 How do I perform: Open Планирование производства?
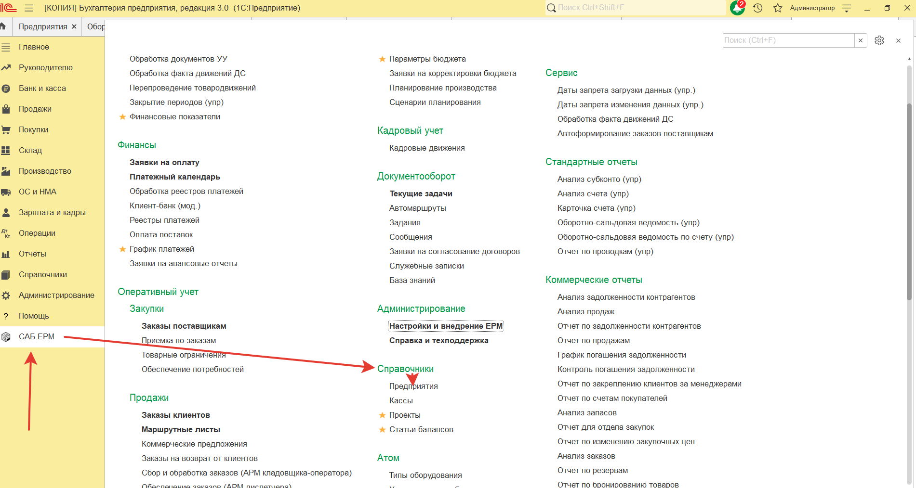[x=443, y=88]
